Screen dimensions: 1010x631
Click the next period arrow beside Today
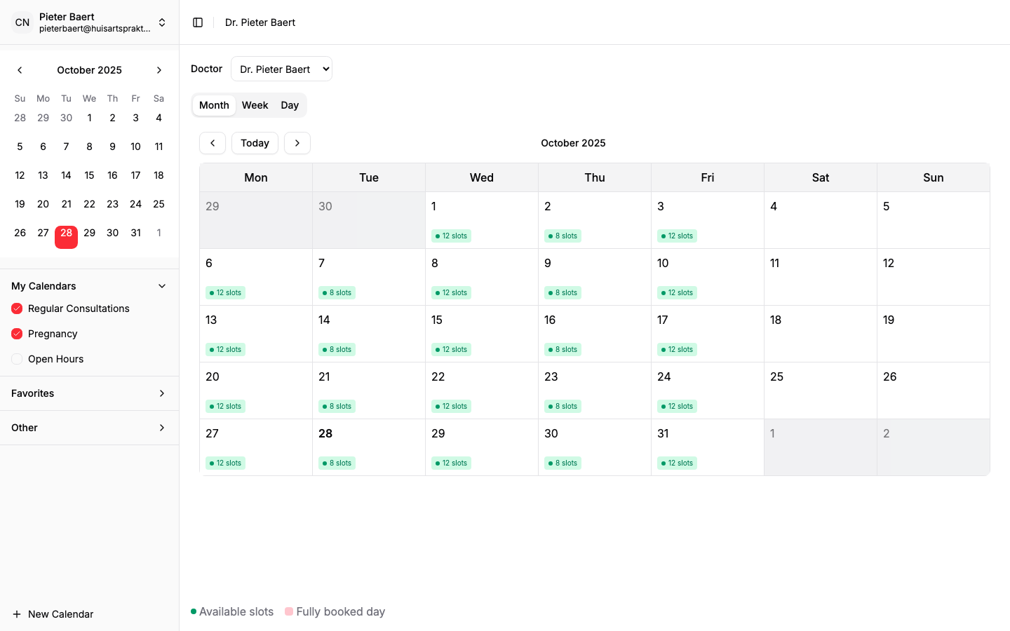pos(297,143)
